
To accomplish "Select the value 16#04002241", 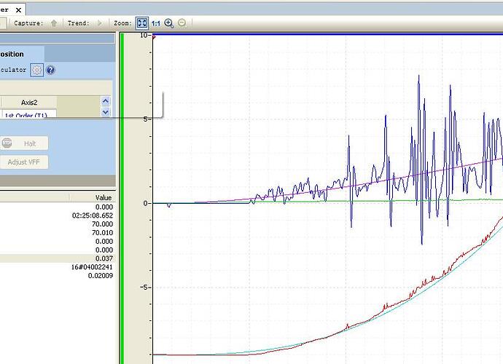I will tap(92, 267).
